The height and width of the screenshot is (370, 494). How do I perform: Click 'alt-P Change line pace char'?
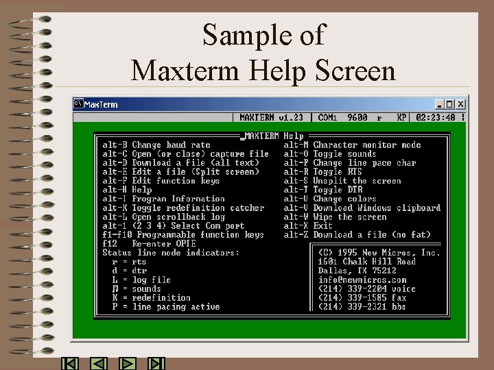(x=350, y=163)
